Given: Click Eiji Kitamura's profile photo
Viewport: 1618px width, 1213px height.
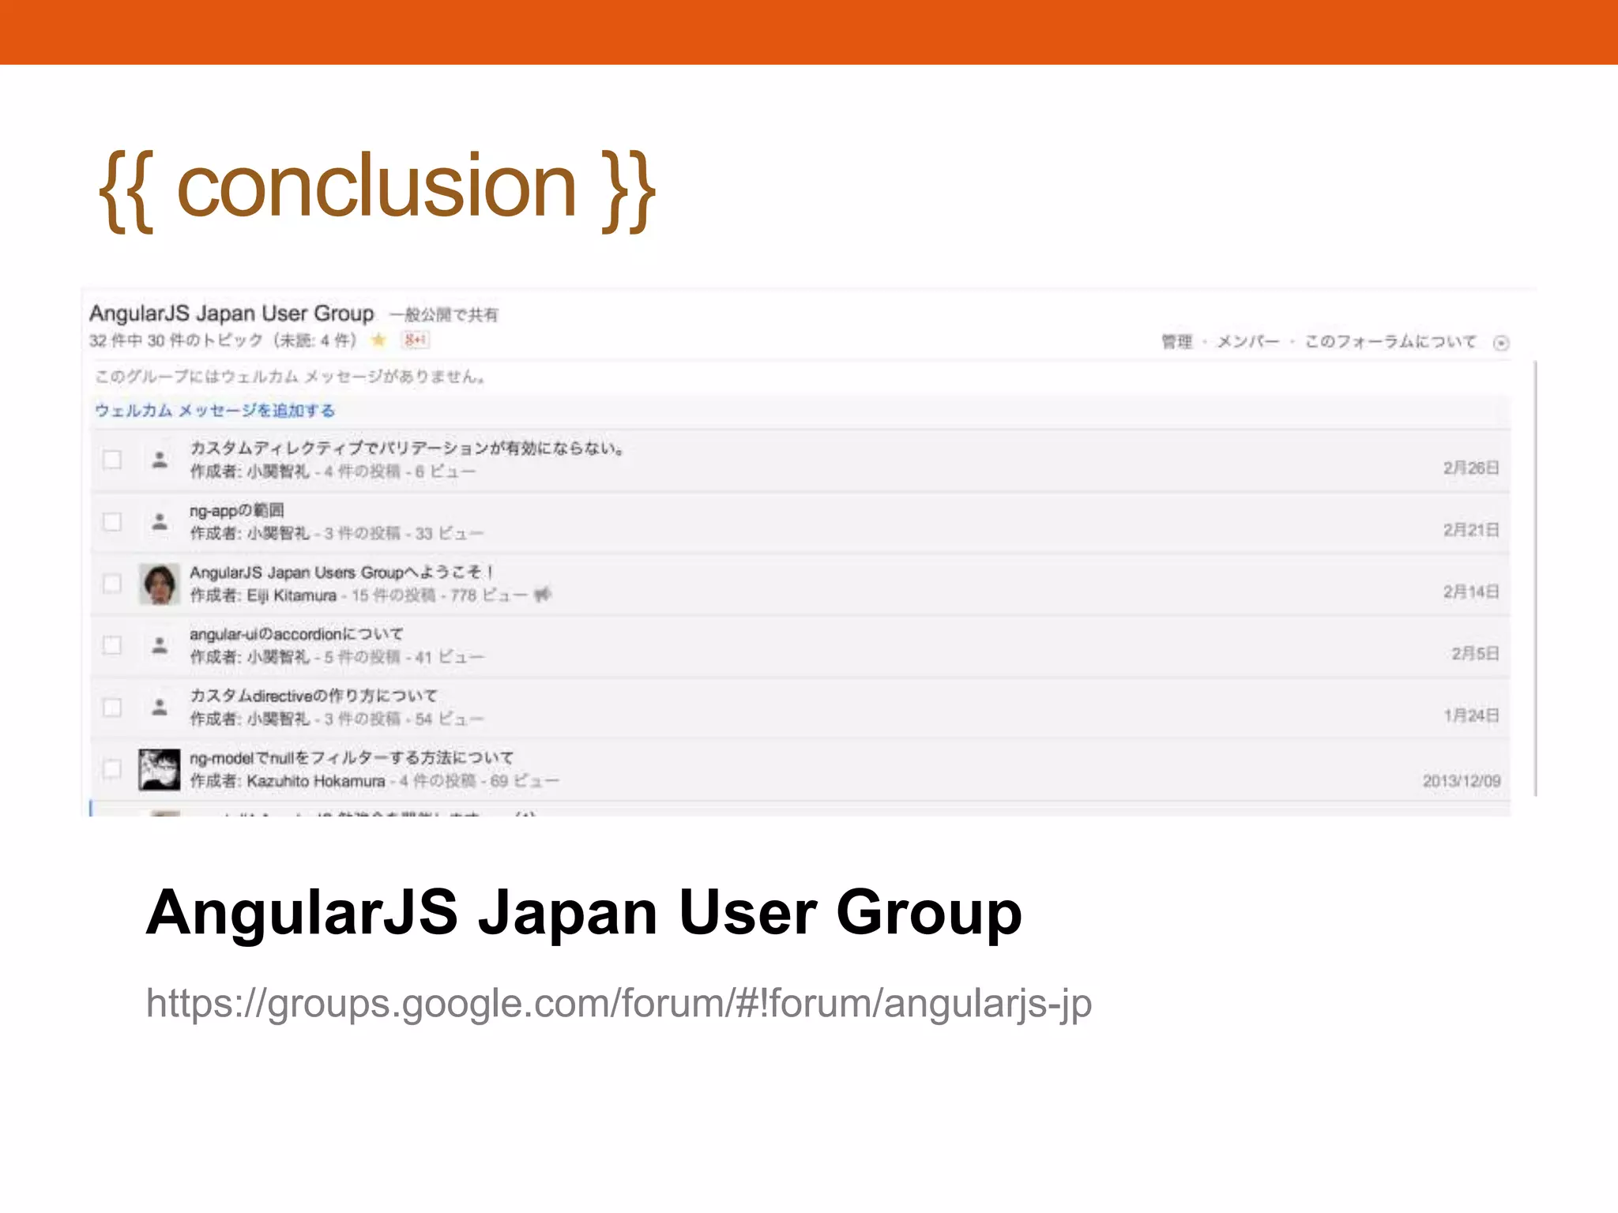Looking at the screenshot, I should (160, 584).
